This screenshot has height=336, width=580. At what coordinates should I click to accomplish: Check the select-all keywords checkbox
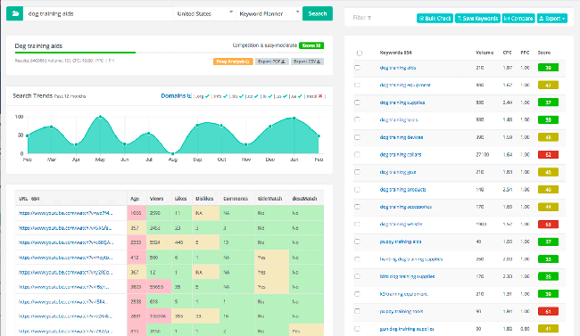pyautogui.click(x=360, y=53)
